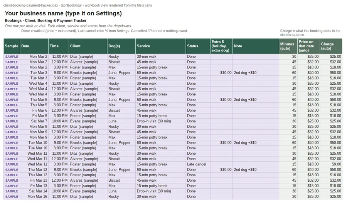Viewport: 347px width, 204px height.
Task: Click the "Minutes (auto)" column header
Action: (288, 46)
